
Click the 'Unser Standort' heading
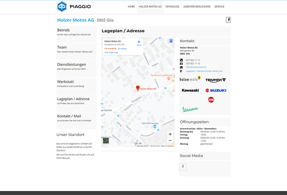pos(70,134)
